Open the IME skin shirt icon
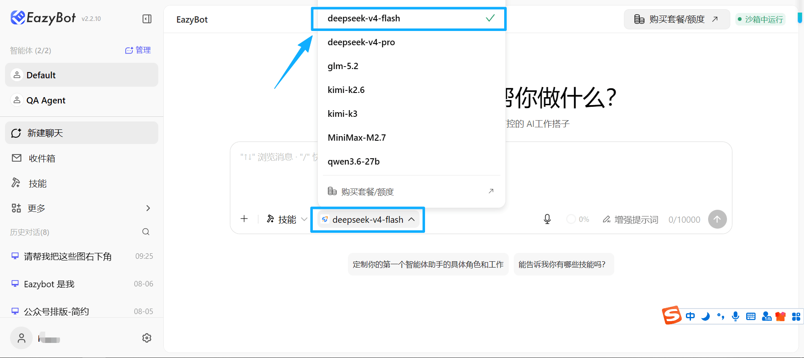This screenshot has height=358, width=804. [781, 317]
